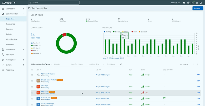Open the Last Run SLA dropdown
205x106 pixels.
click(96, 64)
